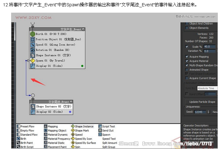Pick Birth Script icon in depot

(18, 147)
